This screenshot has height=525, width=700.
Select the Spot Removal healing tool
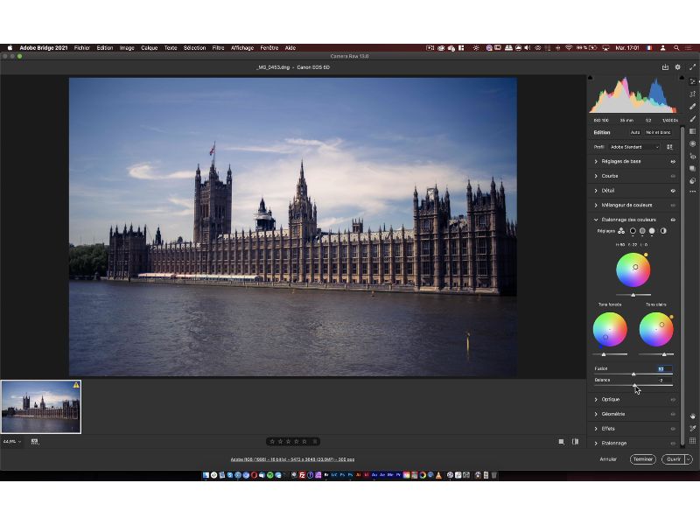click(692, 106)
